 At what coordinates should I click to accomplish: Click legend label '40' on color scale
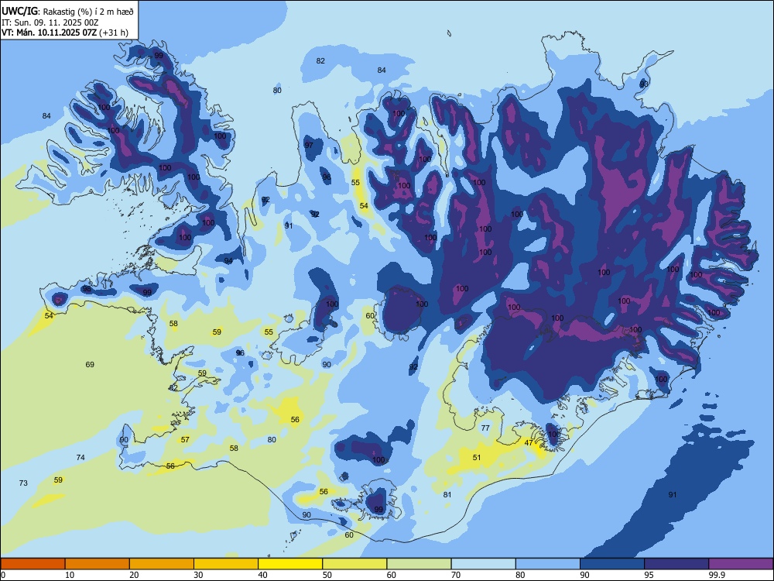(262, 575)
